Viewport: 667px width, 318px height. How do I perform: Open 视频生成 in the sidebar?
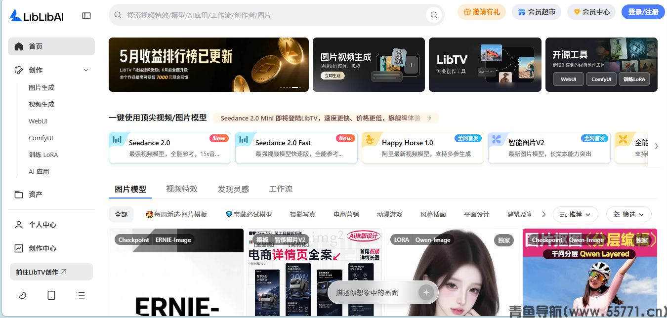42,105
